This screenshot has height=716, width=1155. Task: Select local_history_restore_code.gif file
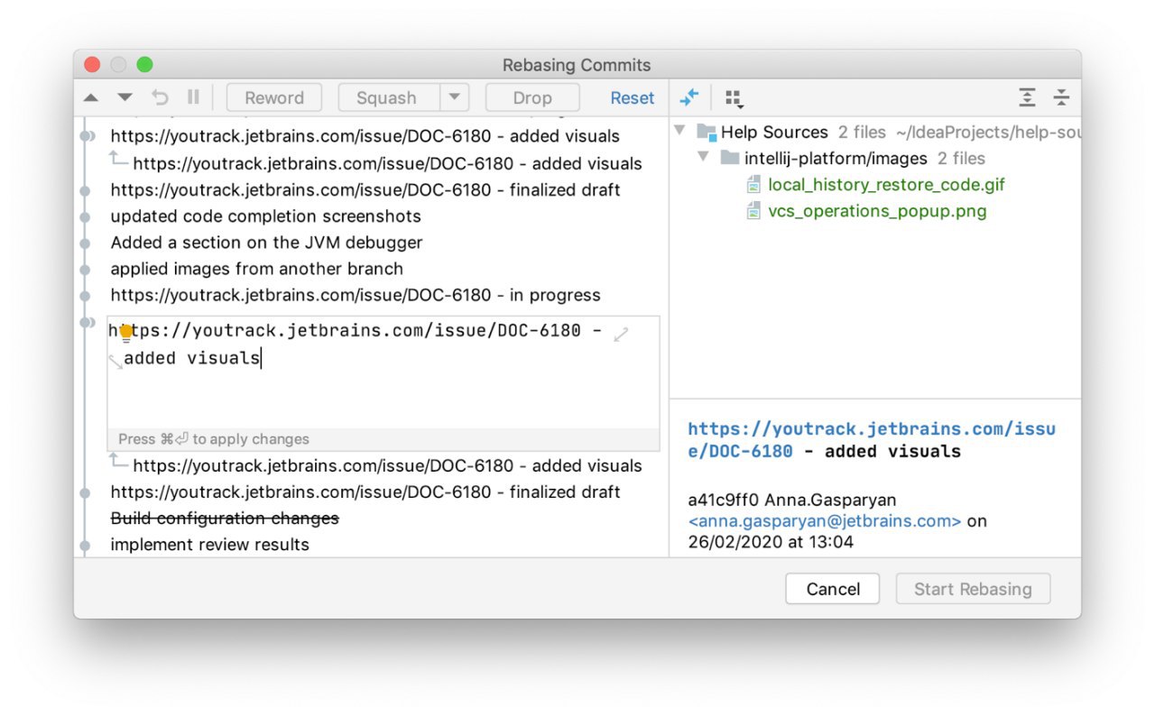pos(886,185)
